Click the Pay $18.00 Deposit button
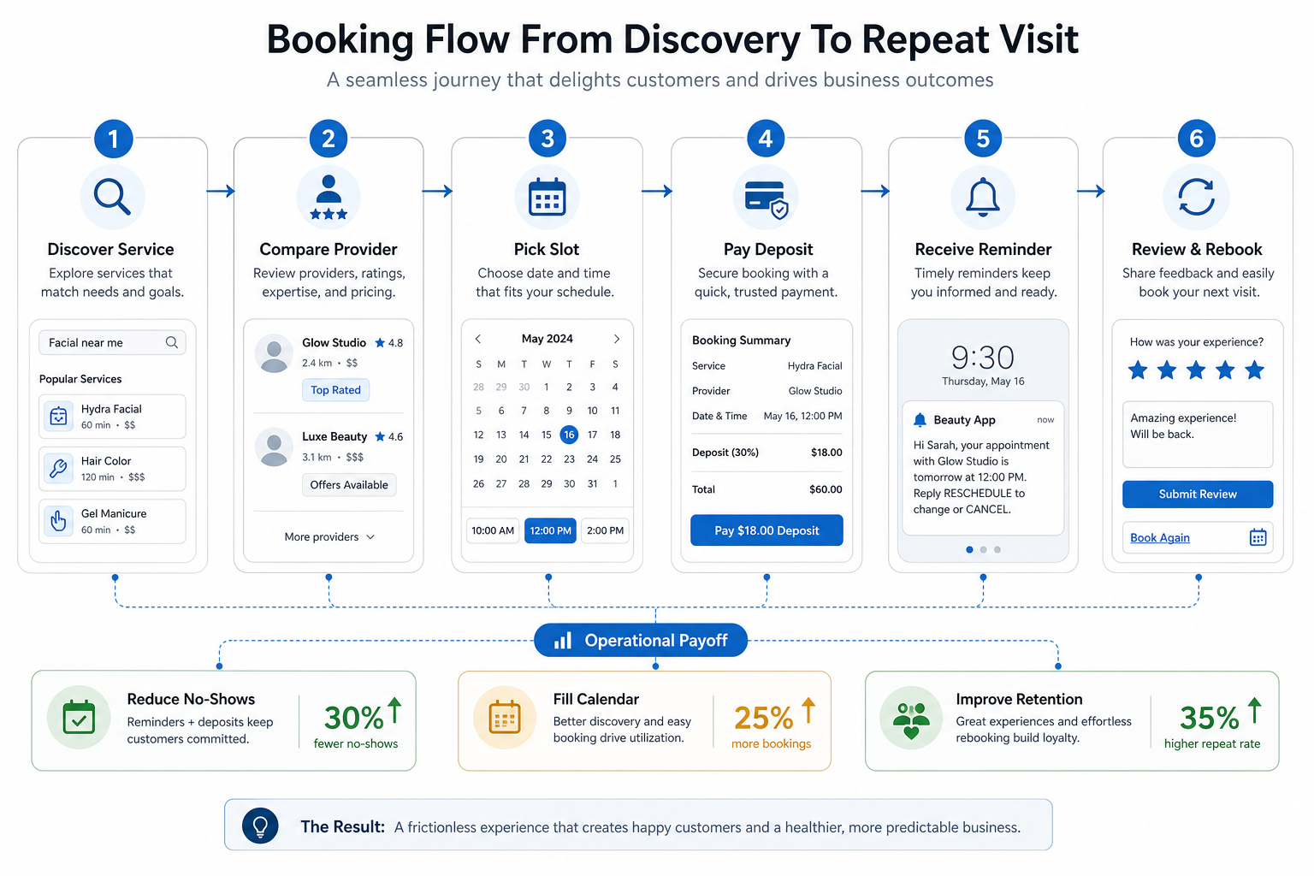1314x876 pixels. 766,530
